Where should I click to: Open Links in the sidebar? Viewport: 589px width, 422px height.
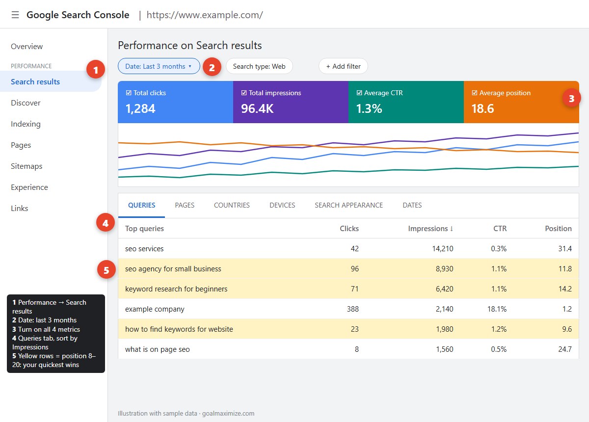(x=20, y=209)
